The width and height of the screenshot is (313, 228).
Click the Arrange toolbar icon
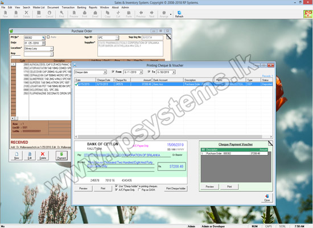(x=164, y=14)
